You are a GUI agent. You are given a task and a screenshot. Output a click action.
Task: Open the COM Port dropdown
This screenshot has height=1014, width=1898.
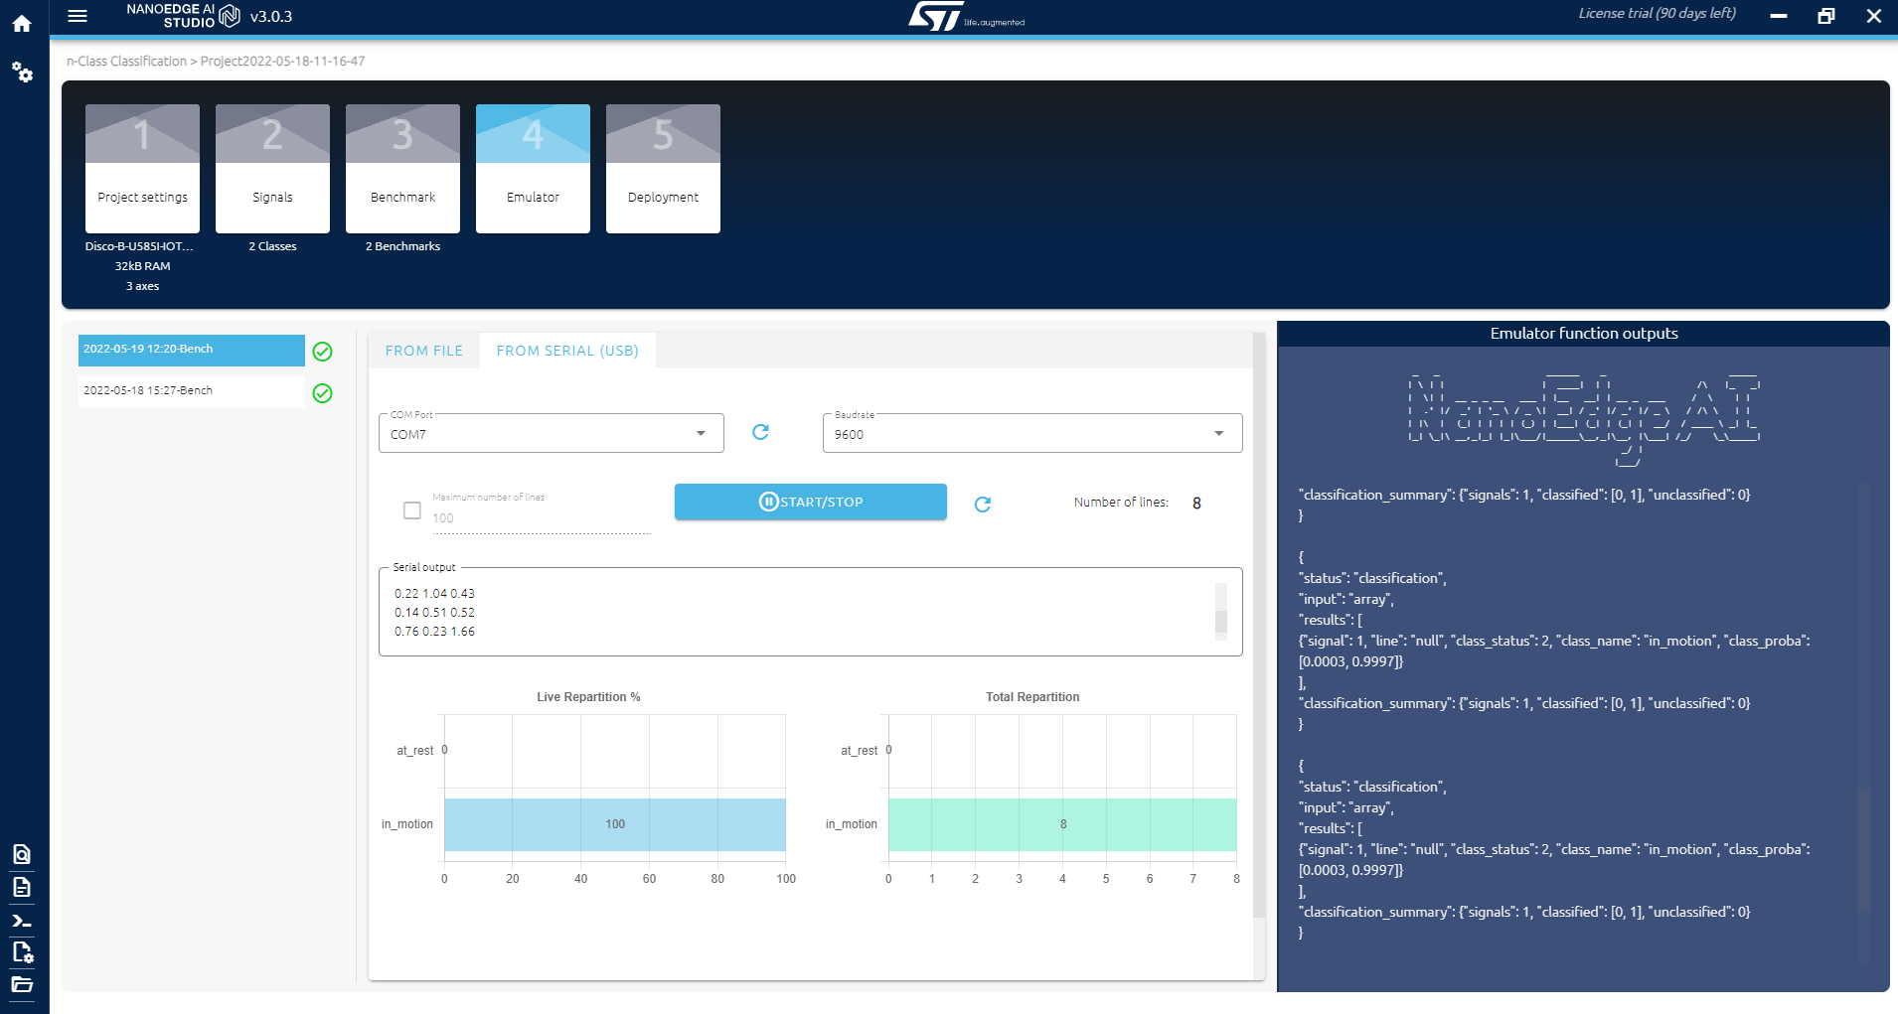coord(700,433)
